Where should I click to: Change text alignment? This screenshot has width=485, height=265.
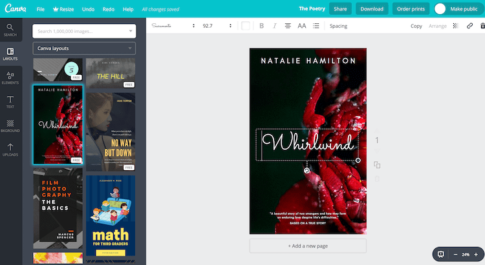[288, 26]
